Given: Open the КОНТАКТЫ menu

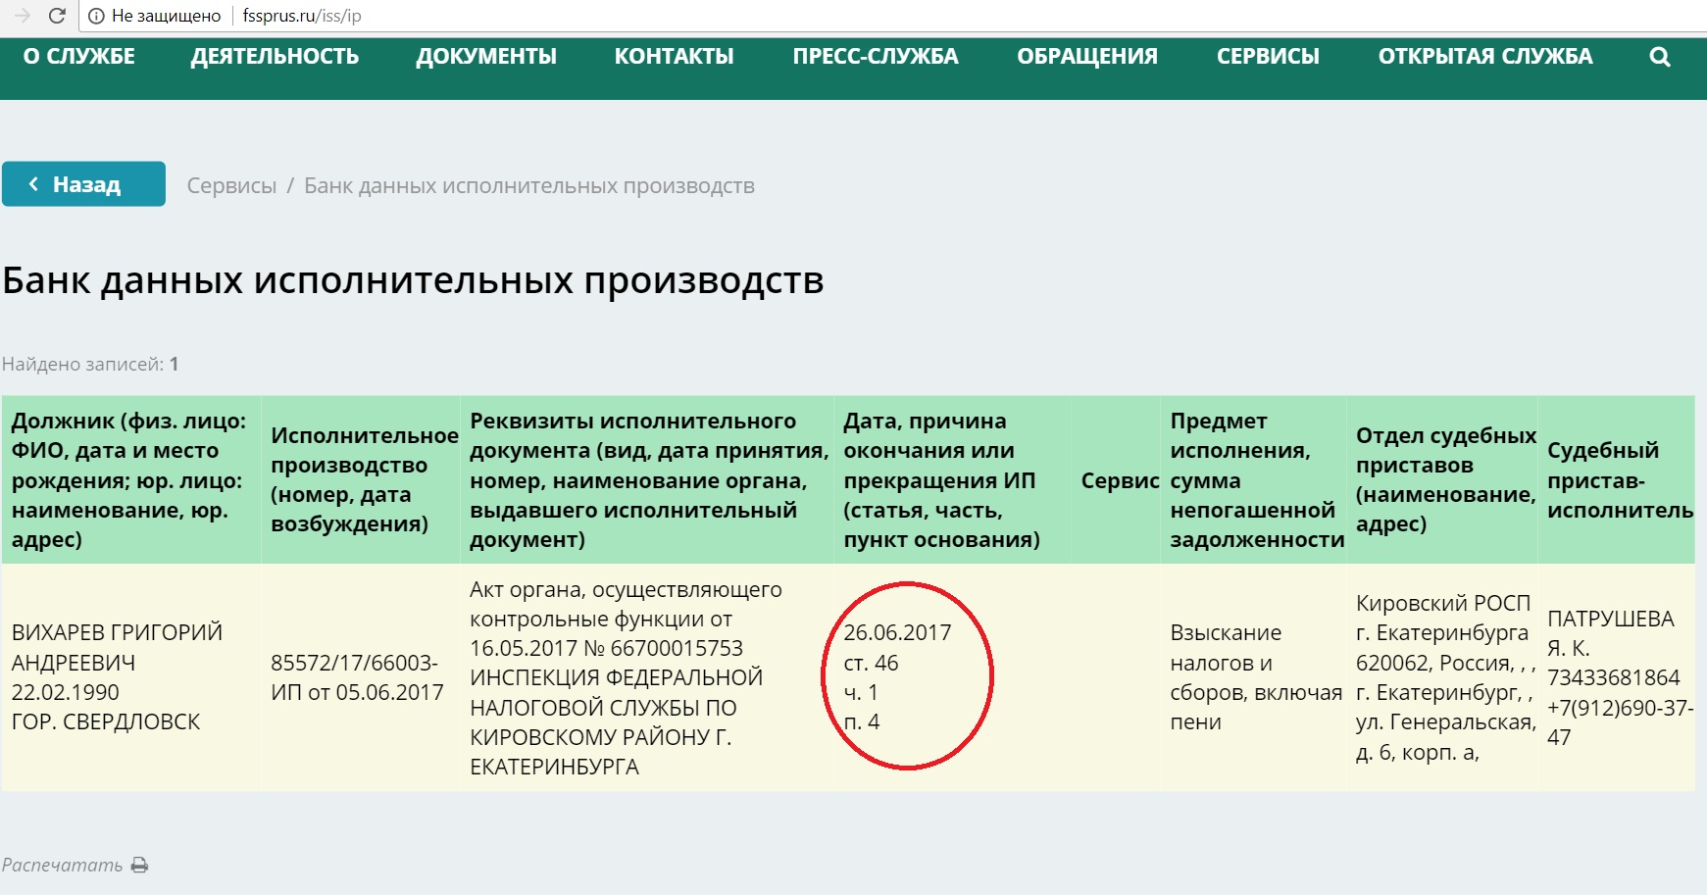Looking at the screenshot, I should [674, 56].
